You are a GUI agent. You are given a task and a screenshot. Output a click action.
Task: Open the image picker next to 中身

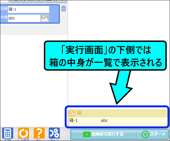[x=45, y=18]
